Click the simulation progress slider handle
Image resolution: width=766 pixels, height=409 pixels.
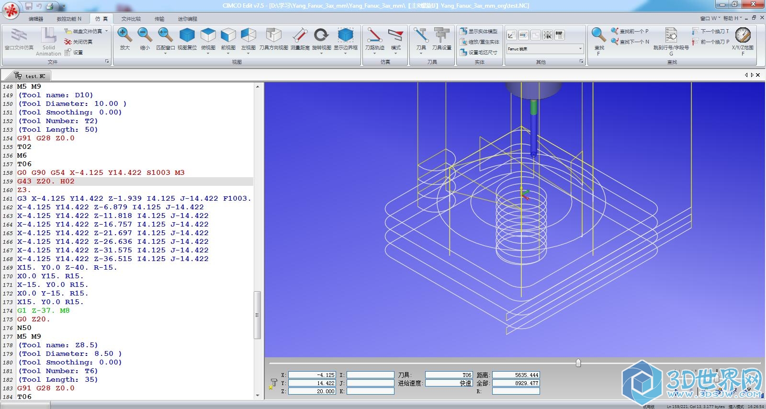pos(578,363)
